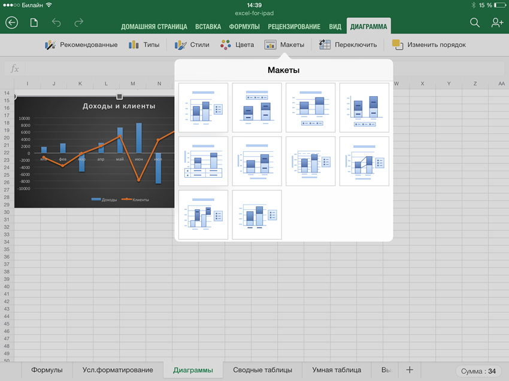Switch to ФОРМУЛЫ ribbon tab
The width and height of the screenshot is (509, 381).
click(244, 26)
